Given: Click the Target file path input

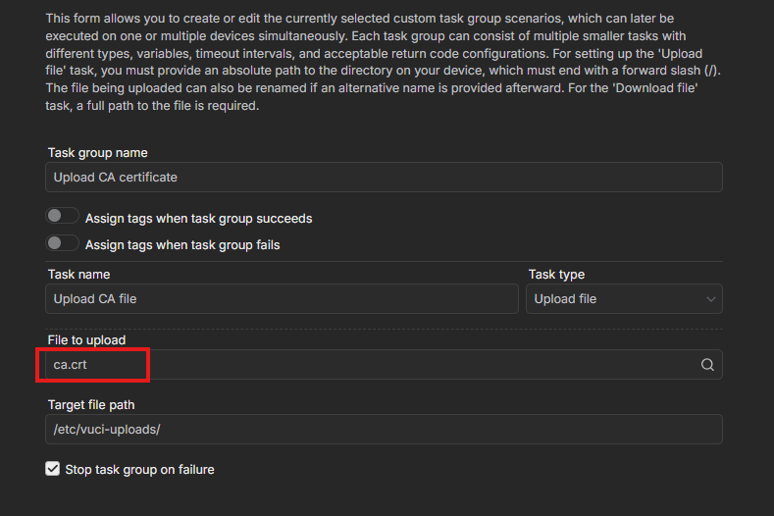Looking at the screenshot, I should (x=384, y=430).
